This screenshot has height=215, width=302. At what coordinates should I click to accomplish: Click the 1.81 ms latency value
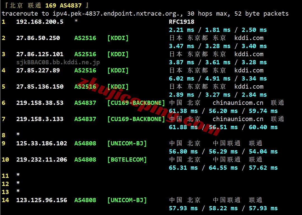coord(218,30)
